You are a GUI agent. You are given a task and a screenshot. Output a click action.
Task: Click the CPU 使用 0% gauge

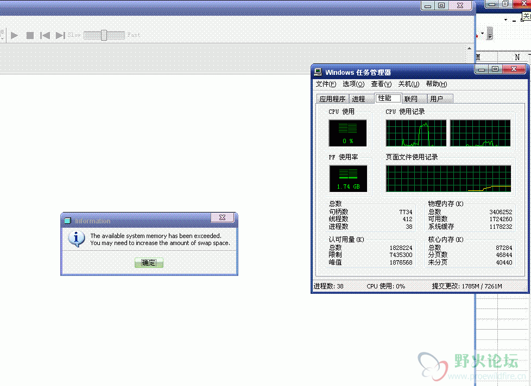pos(348,133)
